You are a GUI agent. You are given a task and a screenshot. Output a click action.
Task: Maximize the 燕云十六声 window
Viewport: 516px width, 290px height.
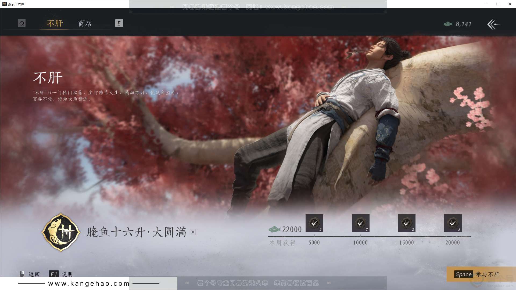click(x=498, y=4)
